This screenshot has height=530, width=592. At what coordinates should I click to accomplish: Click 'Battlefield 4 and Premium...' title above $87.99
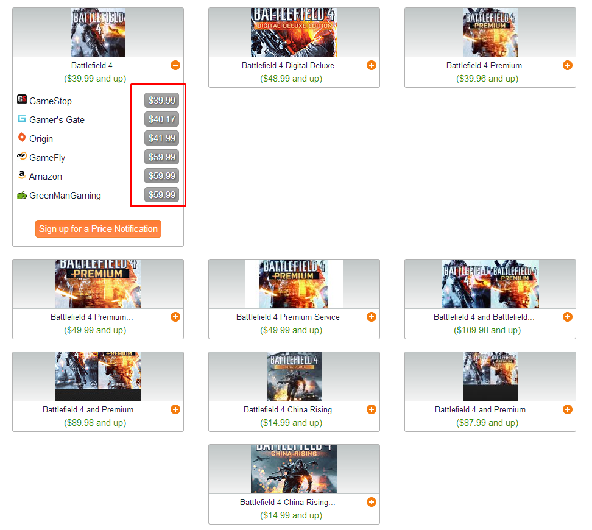pyautogui.click(x=484, y=409)
